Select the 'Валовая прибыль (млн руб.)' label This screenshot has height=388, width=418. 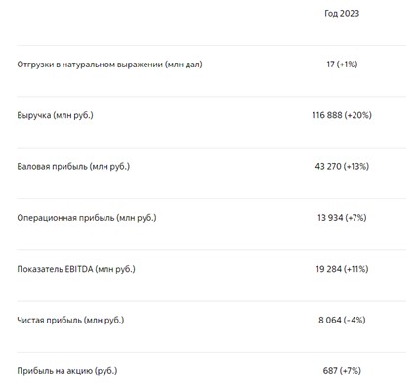coord(73,167)
